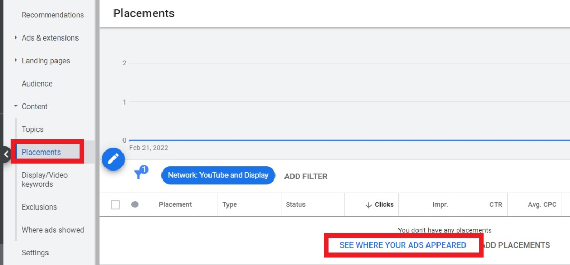Click the Add Placements link
Viewport: 570px width, 265px height.
[x=516, y=245]
